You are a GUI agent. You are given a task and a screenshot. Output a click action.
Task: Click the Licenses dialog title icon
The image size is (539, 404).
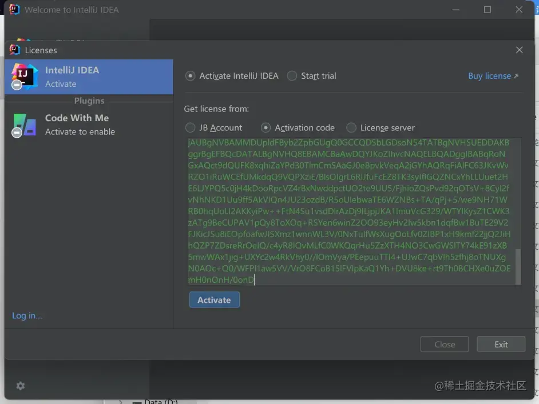pyautogui.click(x=15, y=50)
